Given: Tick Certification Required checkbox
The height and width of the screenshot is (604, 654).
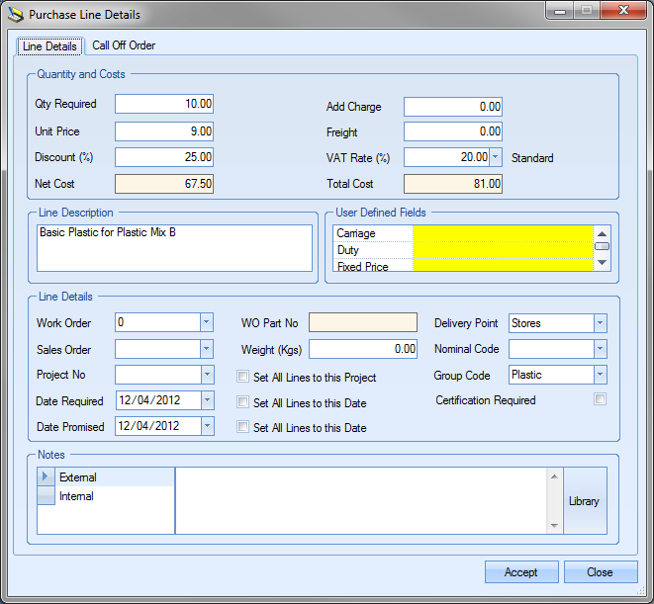Looking at the screenshot, I should click(600, 399).
